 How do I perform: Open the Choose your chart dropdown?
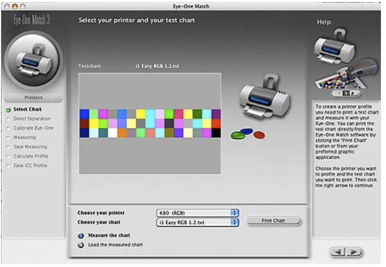[198, 223]
